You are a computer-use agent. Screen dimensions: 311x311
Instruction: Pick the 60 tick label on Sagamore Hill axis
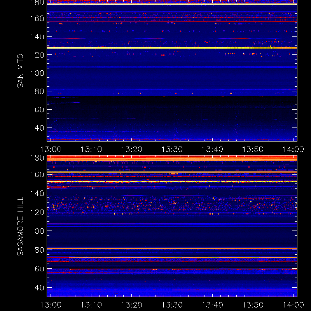tap(39, 269)
